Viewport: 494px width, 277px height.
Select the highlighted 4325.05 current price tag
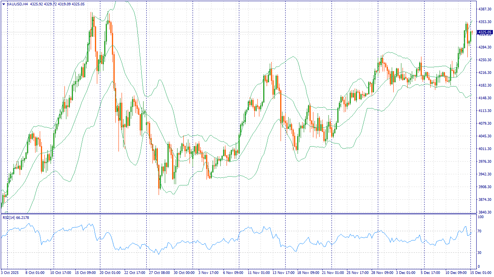coord(484,32)
